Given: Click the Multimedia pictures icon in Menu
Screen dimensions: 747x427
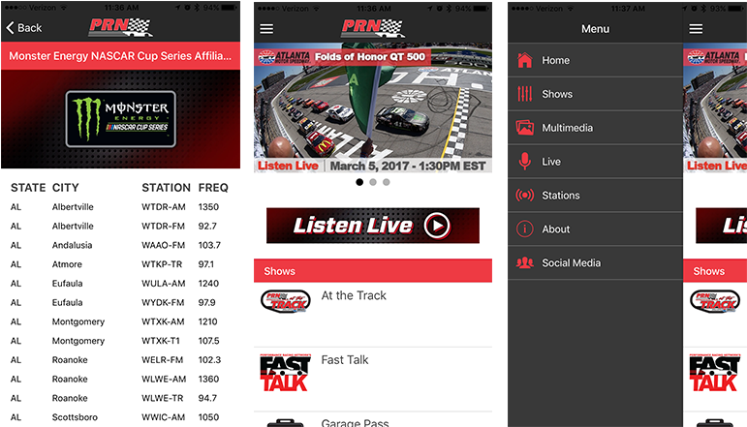Looking at the screenshot, I should tap(524, 128).
